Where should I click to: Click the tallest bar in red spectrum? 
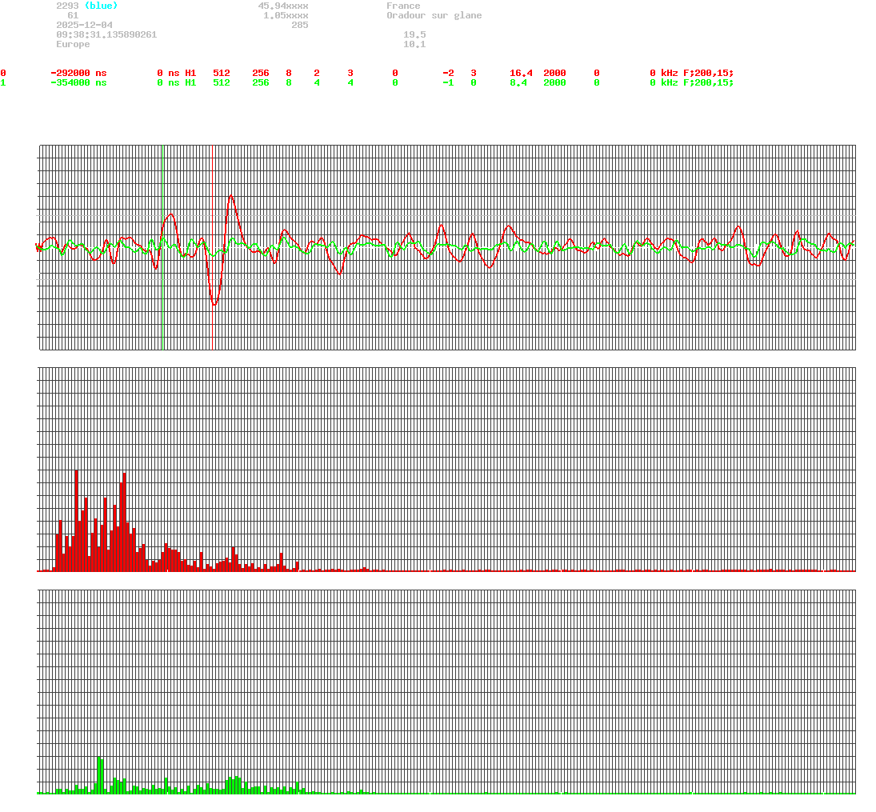coord(77,521)
